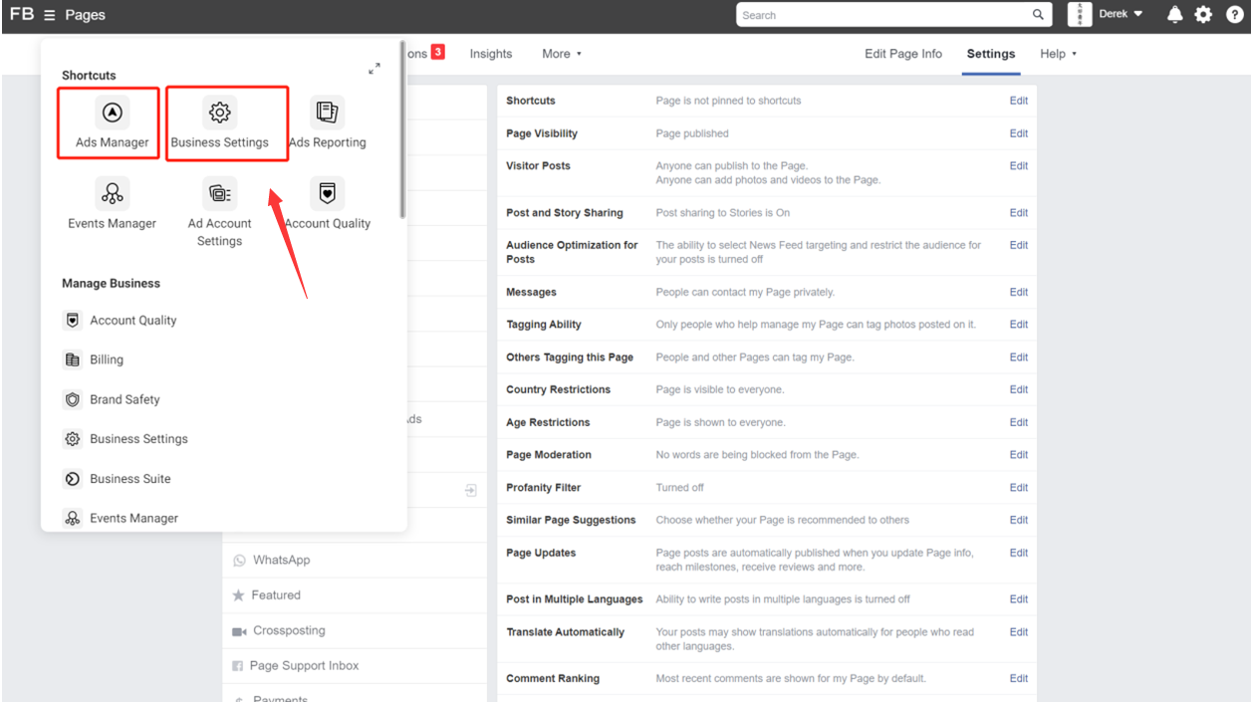Edit the Messages setting
This screenshot has width=1251, height=702.
(x=1019, y=293)
